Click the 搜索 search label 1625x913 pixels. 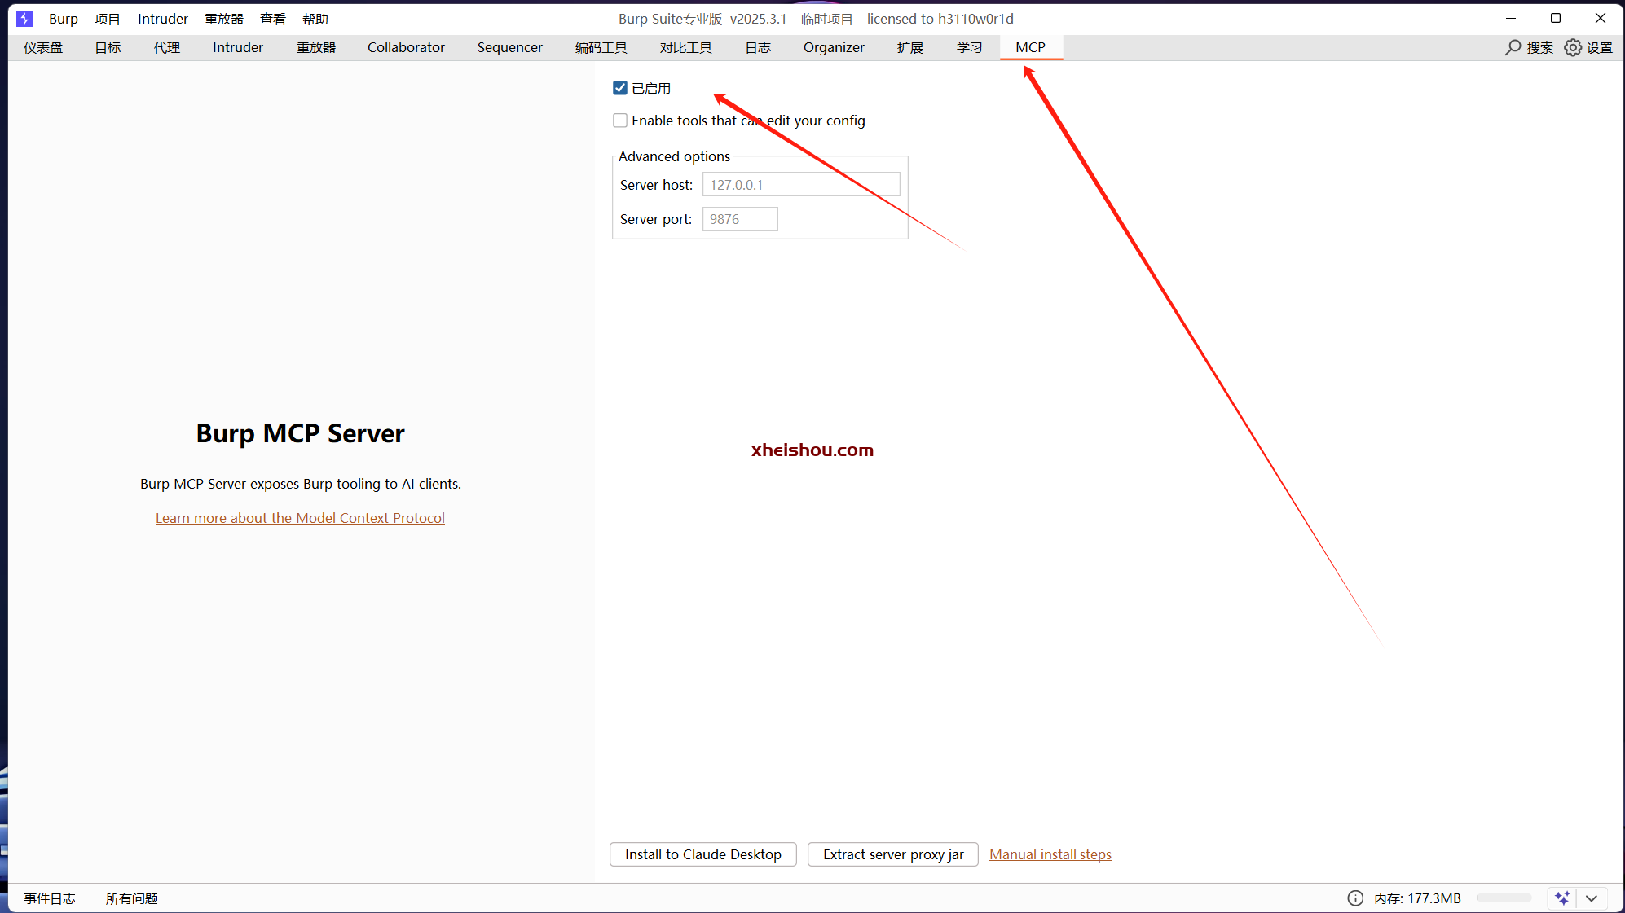(x=1540, y=47)
